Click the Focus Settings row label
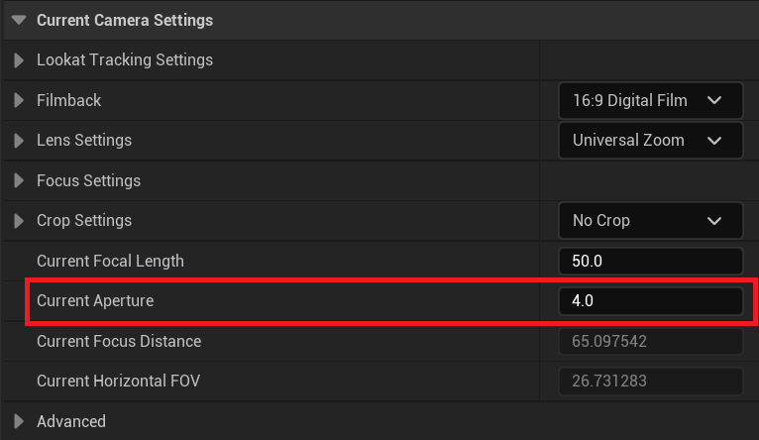Viewport: 759px width, 440px height. 88,180
